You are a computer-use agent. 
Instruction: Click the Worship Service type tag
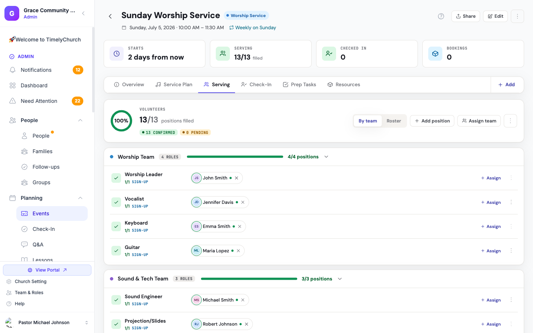(246, 16)
